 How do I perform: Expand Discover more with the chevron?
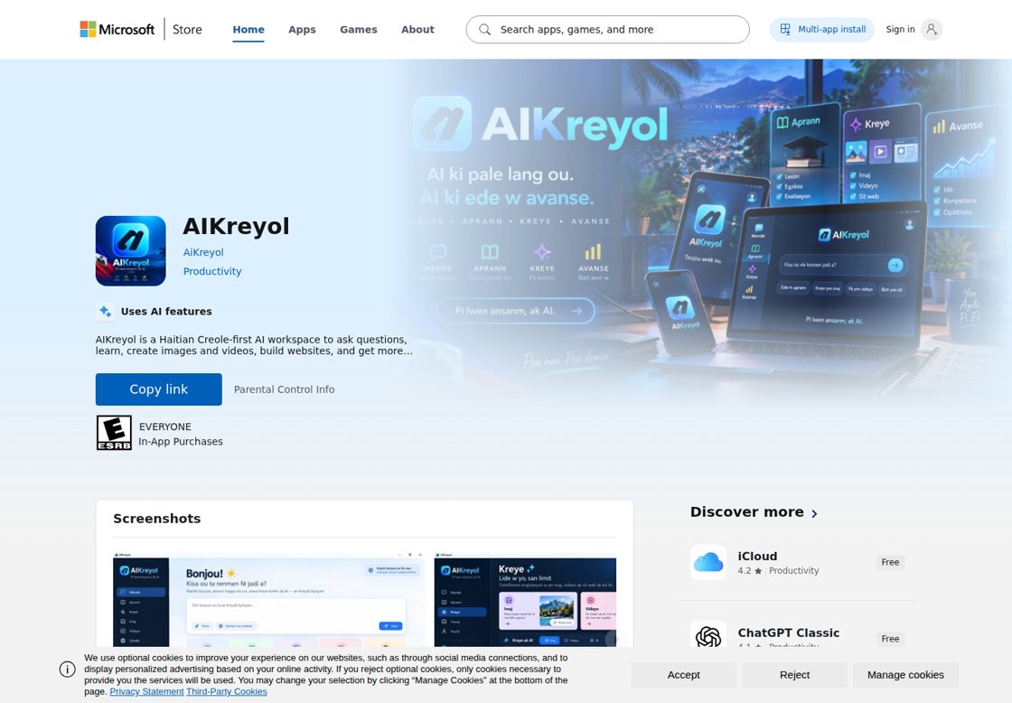tap(814, 513)
